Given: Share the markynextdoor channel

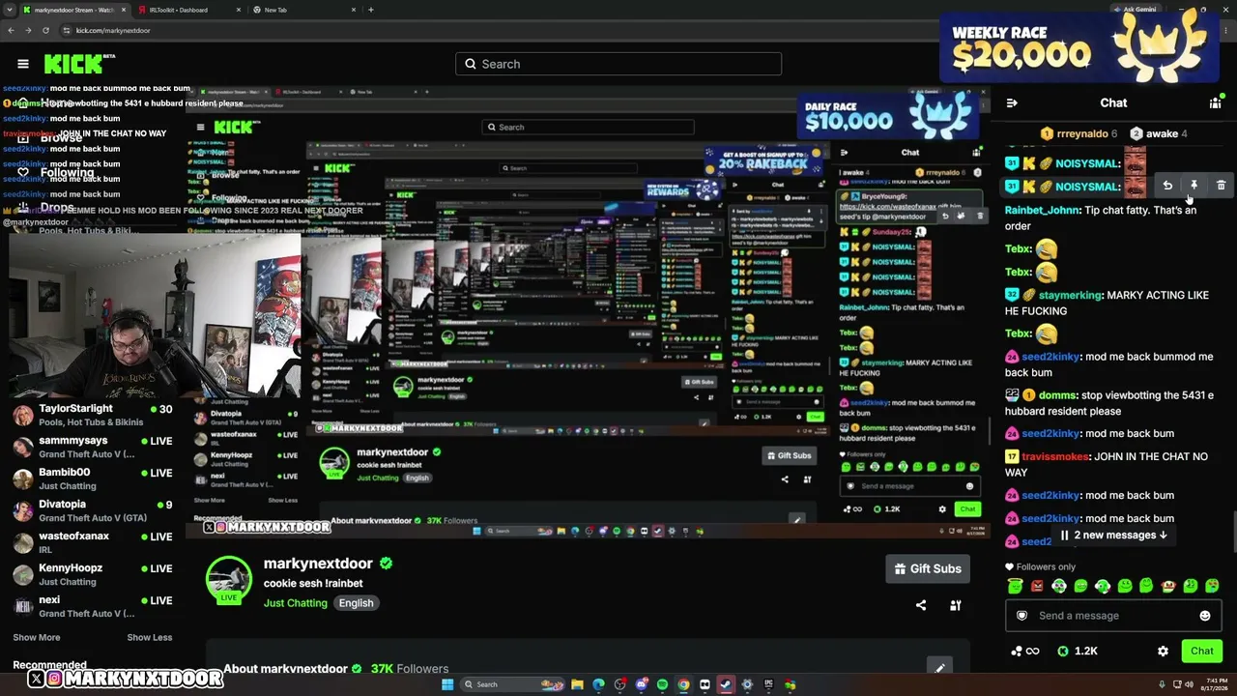Looking at the screenshot, I should [921, 605].
